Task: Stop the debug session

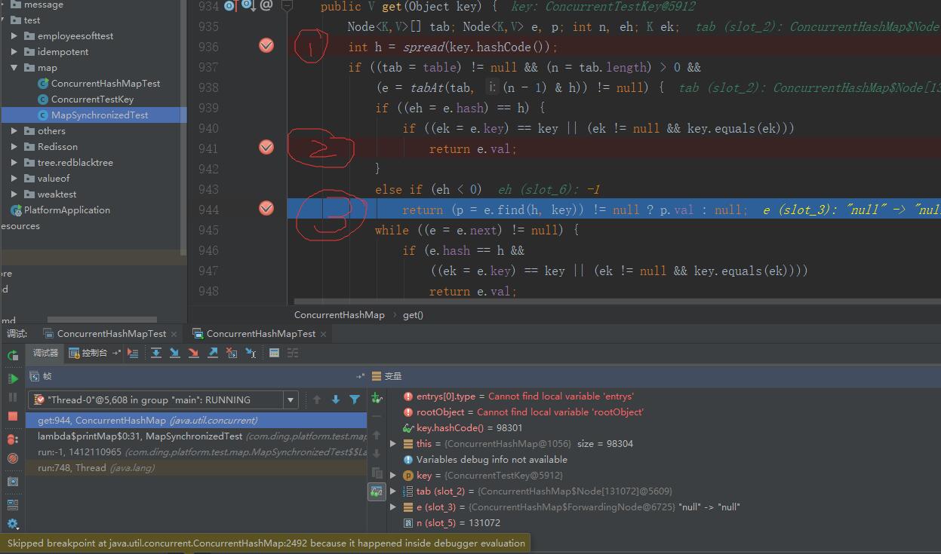Action: click(12, 416)
